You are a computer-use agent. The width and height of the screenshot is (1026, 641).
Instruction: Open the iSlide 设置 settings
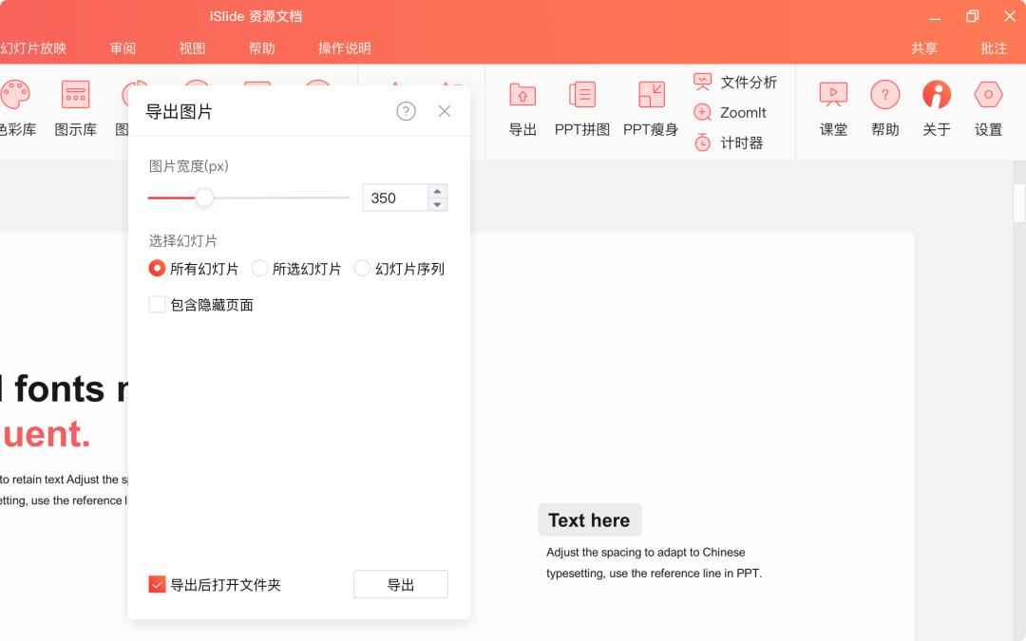[988, 107]
